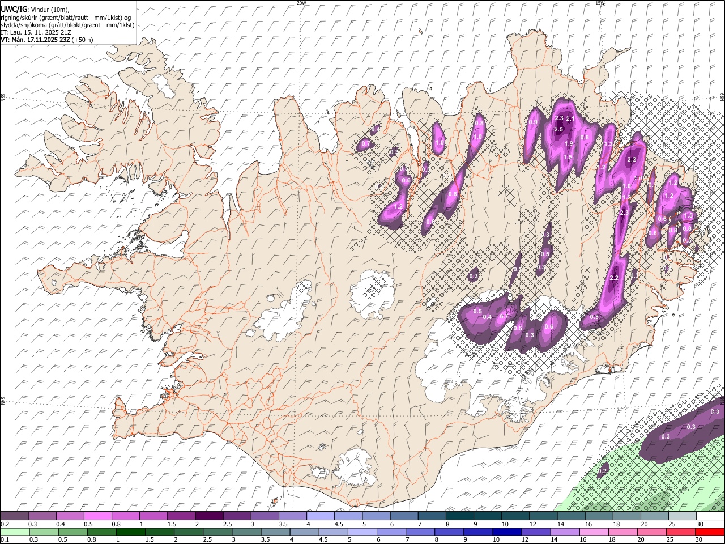This screenshot has height=544, width=725.
Task: Click the '2.5' label in upper legend
Action: click(x=228, y=524)
